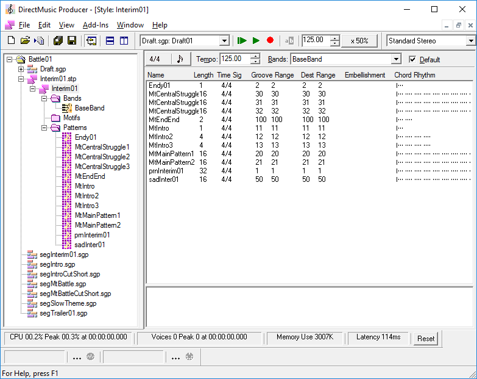Toggle the Default checkbox
The image size is (477, 379).
[x=413, y=60]
